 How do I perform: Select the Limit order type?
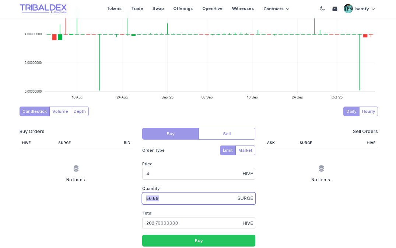coord(228,150)
